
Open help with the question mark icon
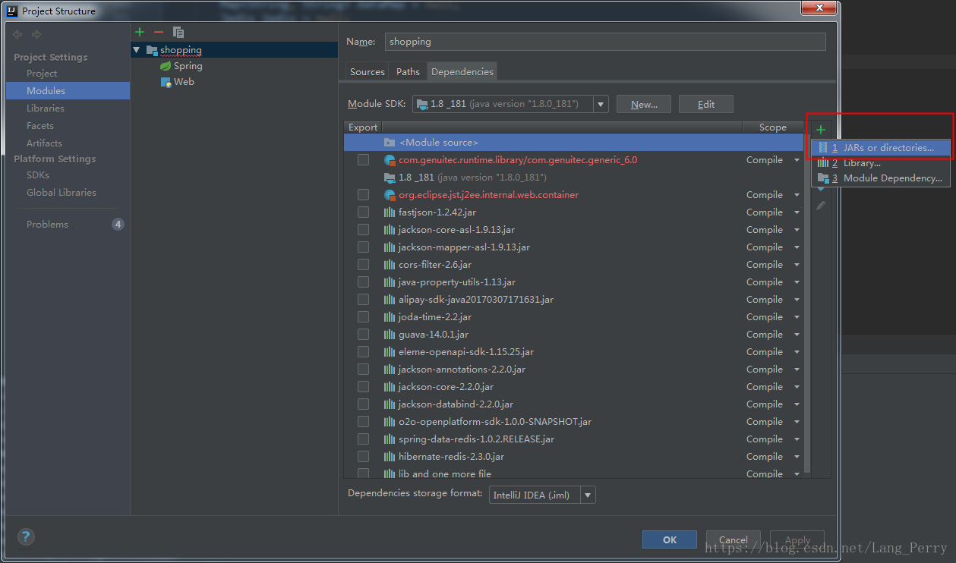26,537
